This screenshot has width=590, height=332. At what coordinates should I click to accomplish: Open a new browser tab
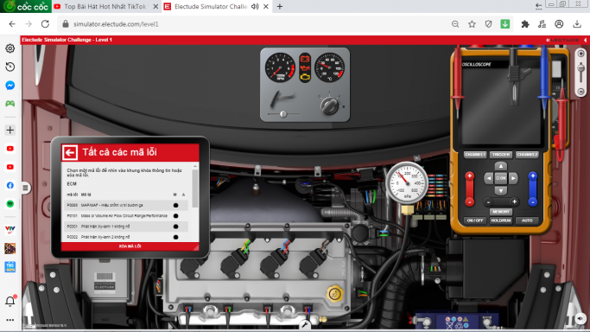(x=280, y=6)
